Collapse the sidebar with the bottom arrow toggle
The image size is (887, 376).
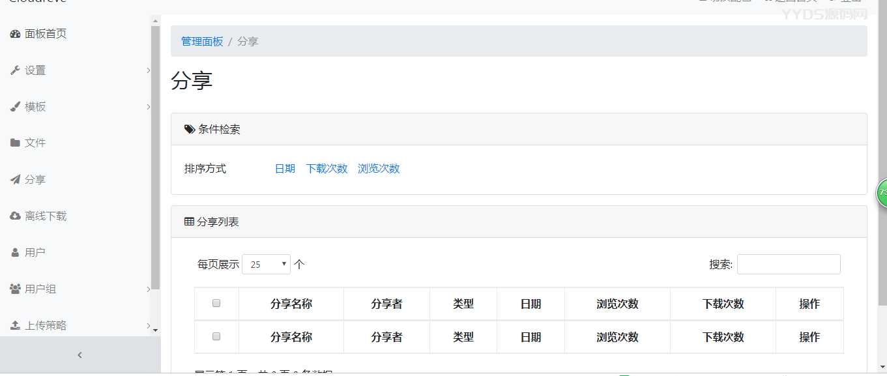pyautogui.click(x=80, y=355)
